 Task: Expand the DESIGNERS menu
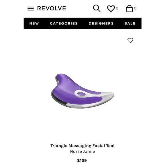101,23
